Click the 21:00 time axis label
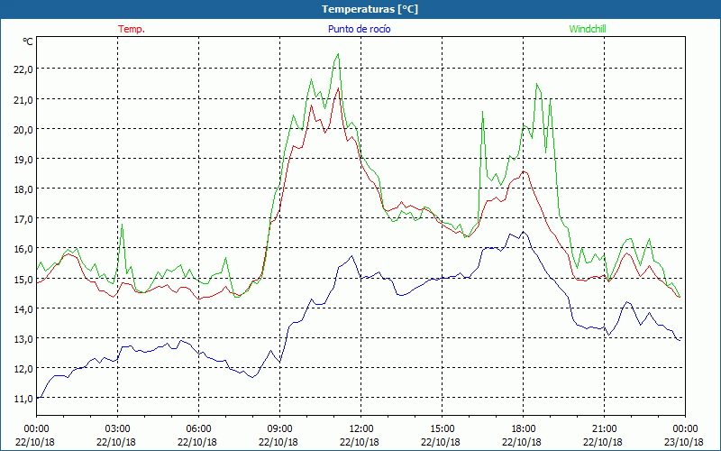This screenshot has width=721, height=451. click(x=604, y=429)
